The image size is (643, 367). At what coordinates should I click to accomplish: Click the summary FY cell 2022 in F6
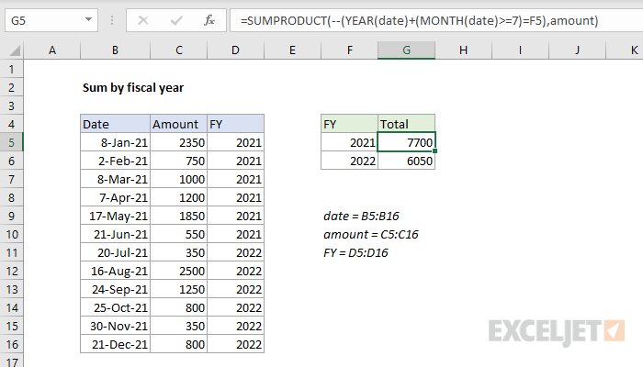(349, 161)
